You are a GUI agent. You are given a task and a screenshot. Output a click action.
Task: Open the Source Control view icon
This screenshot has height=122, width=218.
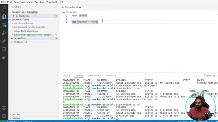[x=4, y=25]
